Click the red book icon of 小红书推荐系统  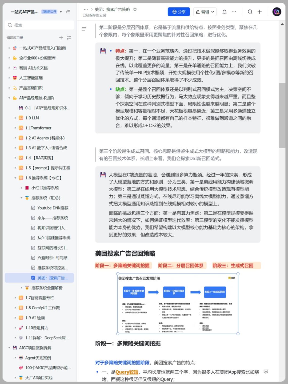tap(27, 188)
